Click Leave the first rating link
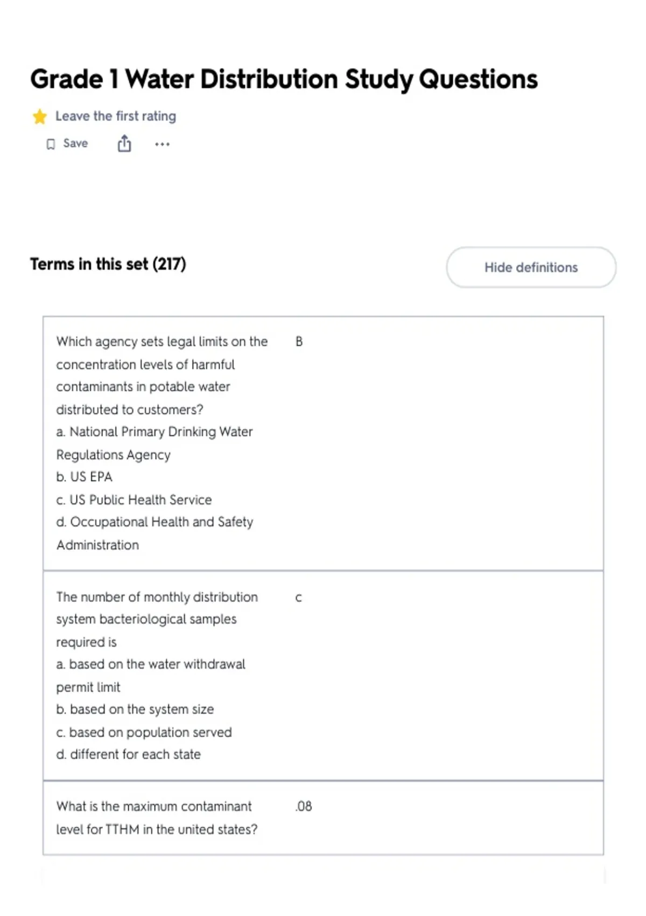This screenshot has width=646, height=916. (116, 116)
